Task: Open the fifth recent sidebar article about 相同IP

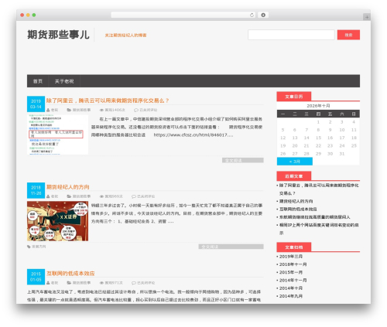Action: [x=319, y=229]
